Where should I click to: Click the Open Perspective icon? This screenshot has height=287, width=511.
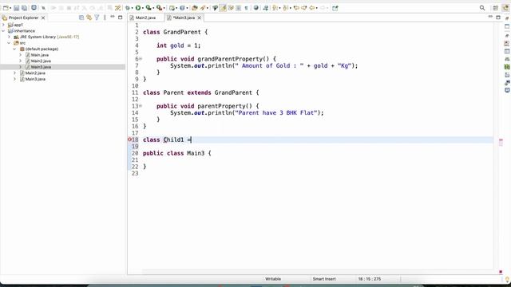pos(495,8)
